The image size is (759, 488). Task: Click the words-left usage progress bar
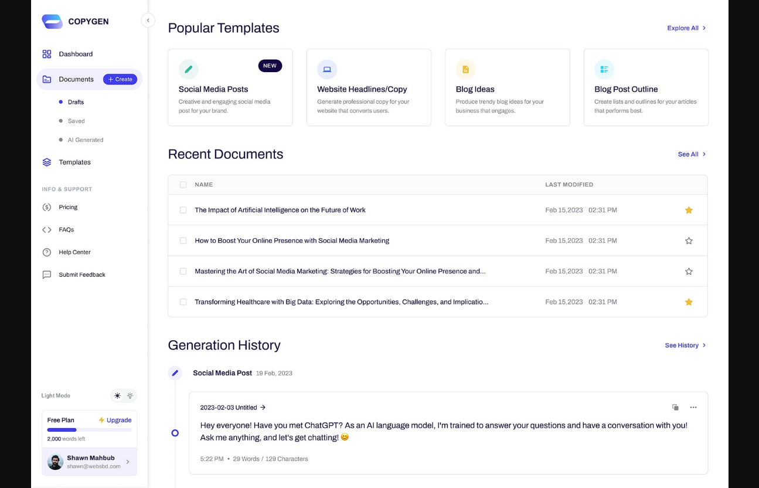pos(89,430)
